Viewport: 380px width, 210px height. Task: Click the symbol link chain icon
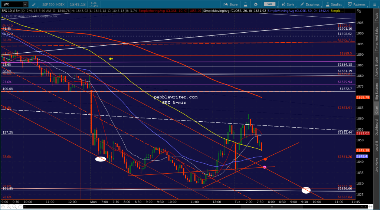point(34,4)
